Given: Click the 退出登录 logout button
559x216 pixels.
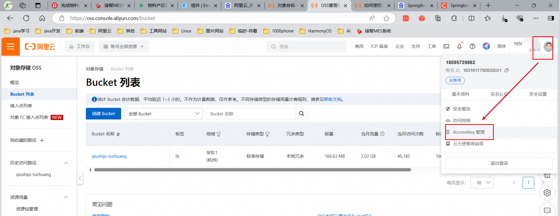Looking at the screenshot, I should [499, 163].
